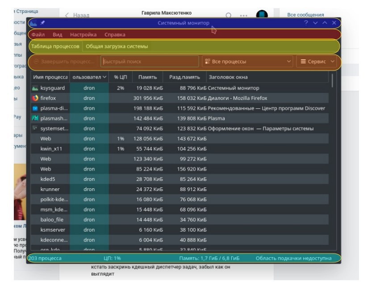This screenshot has height=299, width=388.
Task: Click the user avatar in the chat header
Action: pos(262,14)
